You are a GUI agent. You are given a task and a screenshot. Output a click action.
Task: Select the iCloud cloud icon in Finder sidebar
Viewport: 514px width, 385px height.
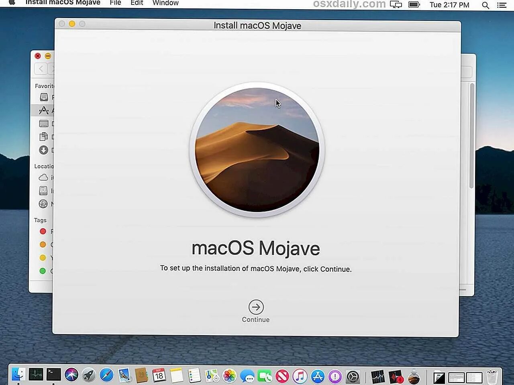[43, 177]
